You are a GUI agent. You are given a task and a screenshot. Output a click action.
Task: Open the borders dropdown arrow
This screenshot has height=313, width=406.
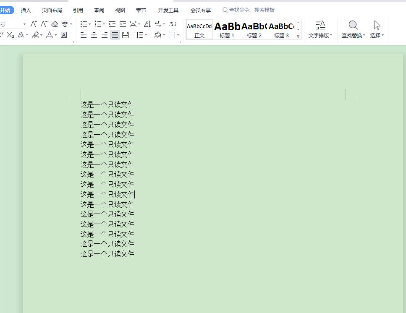[x=178, y=35]
